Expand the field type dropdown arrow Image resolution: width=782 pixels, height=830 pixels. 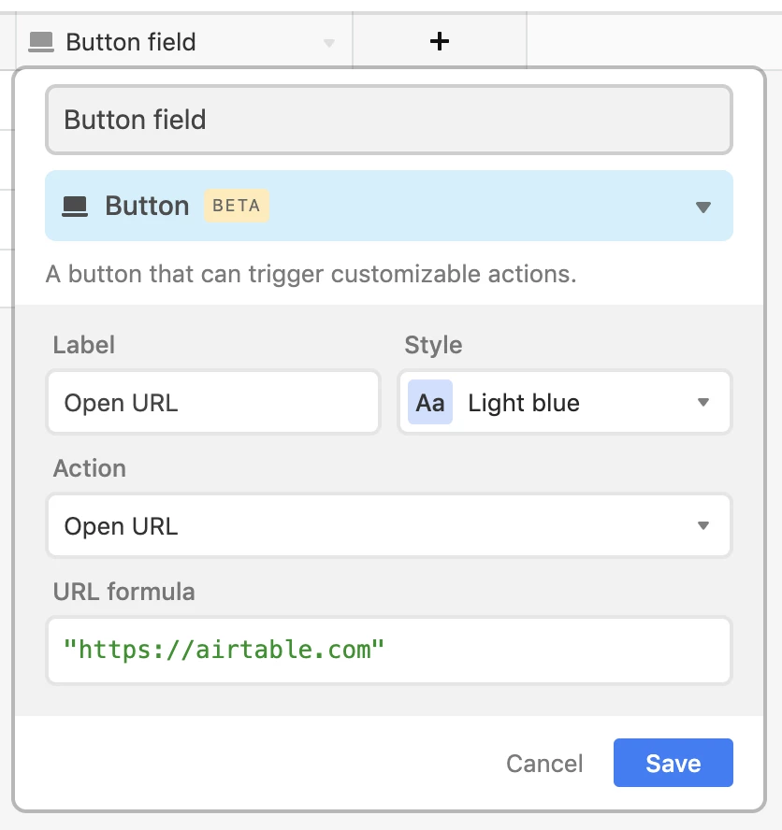[x=703, y=207]
